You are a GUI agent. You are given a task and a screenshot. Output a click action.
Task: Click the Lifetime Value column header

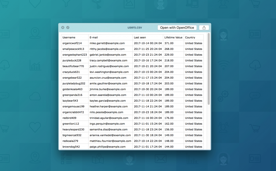pos(173,38)
